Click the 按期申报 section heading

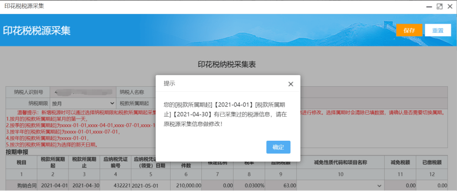[17, 152]
